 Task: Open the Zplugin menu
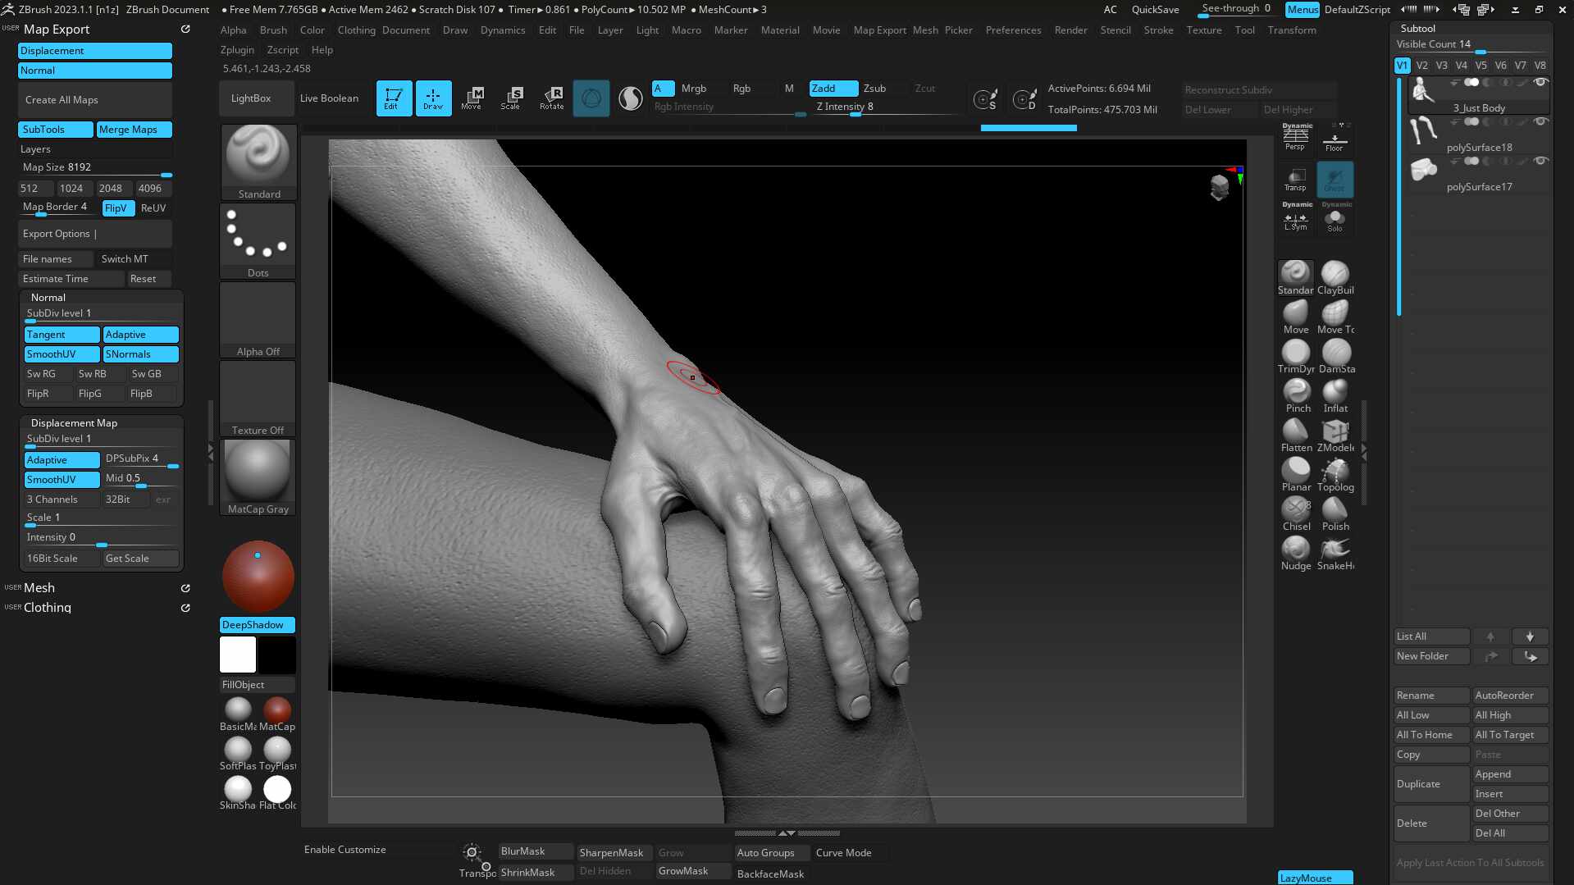237,50
